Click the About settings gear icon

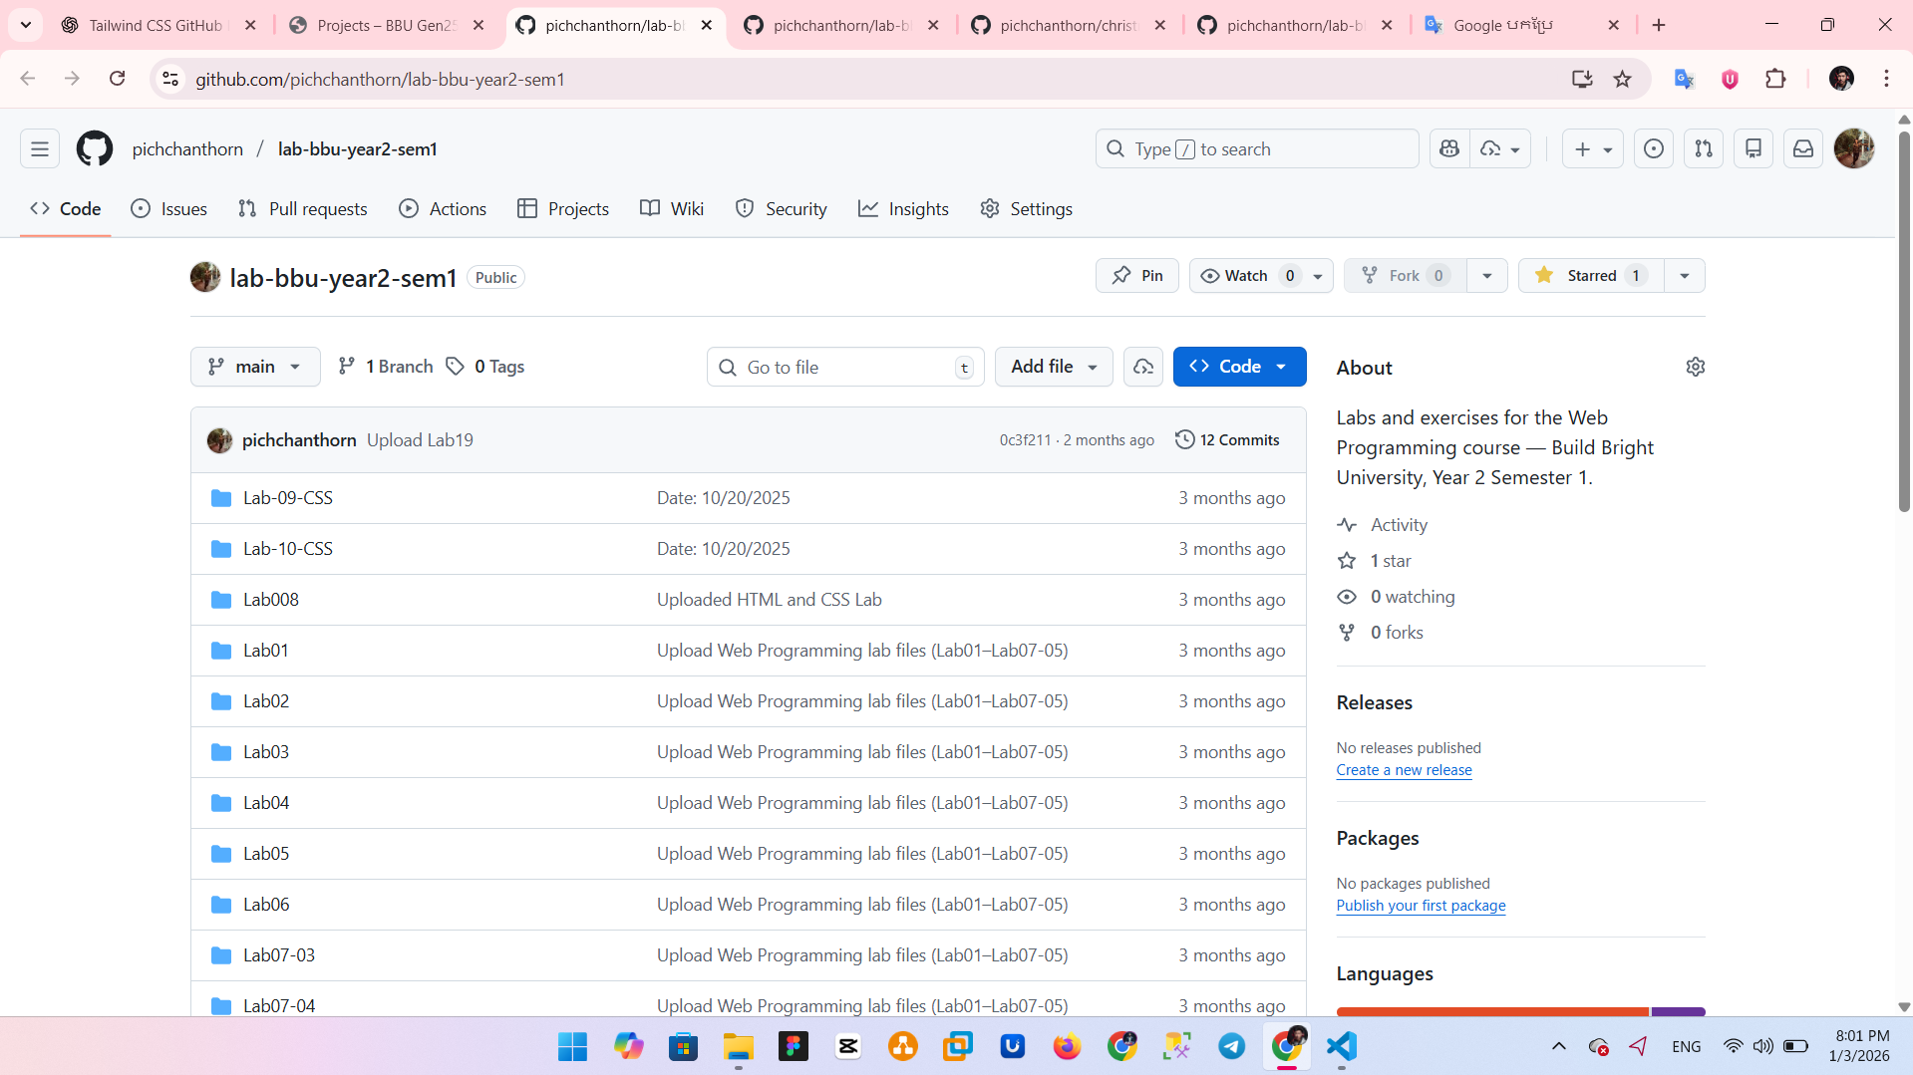1695,368
